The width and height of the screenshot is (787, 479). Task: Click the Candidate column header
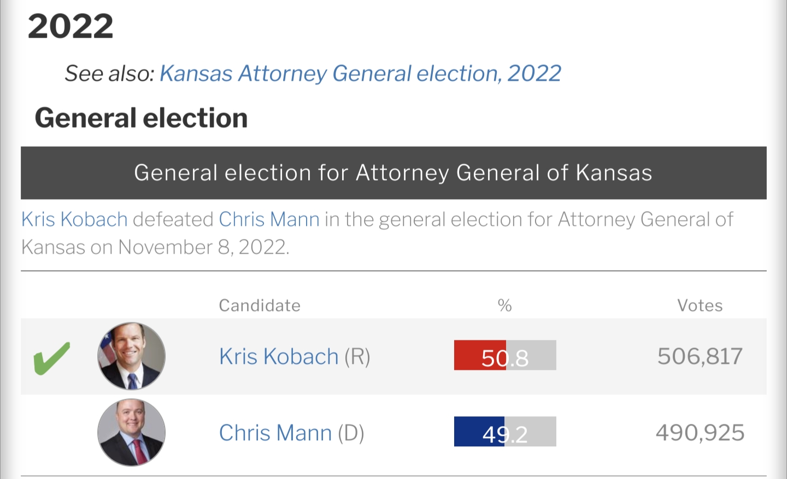point(260,306)
